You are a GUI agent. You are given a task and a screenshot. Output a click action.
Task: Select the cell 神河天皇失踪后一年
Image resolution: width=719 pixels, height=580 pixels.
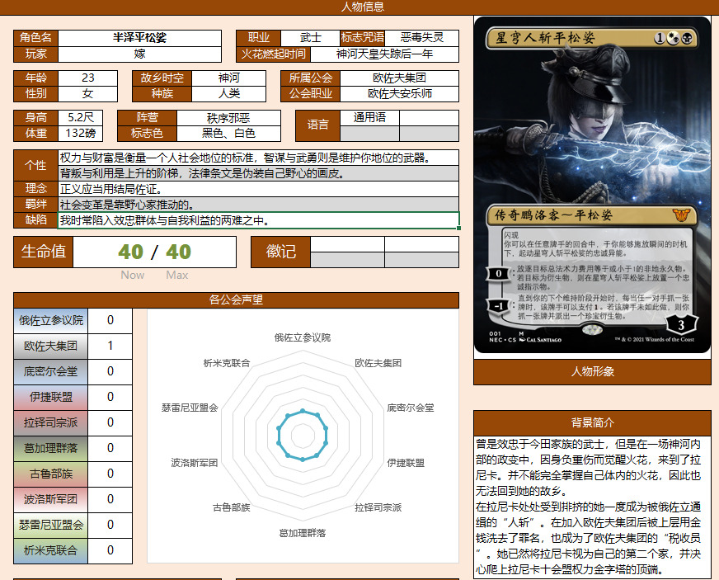[x=384, y=54]
